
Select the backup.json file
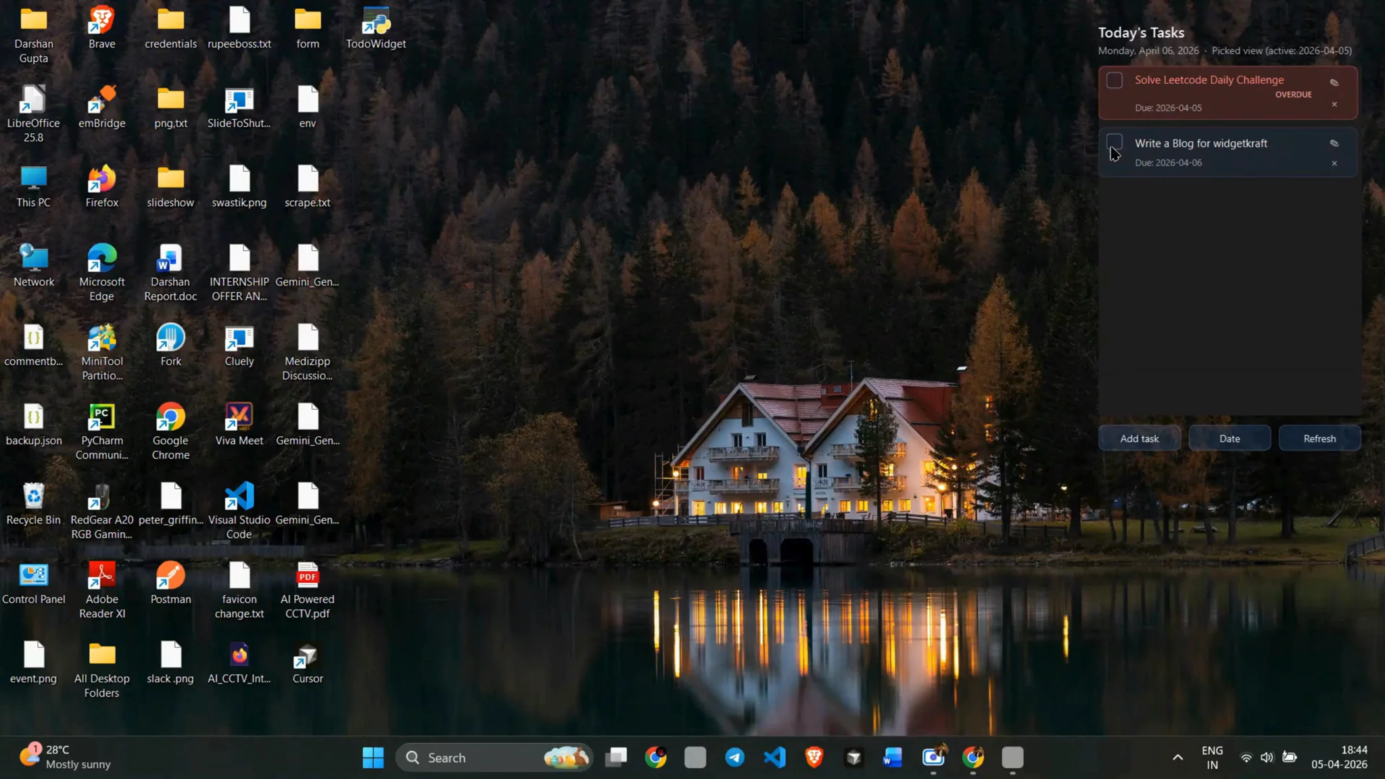[x=34, y=425]
